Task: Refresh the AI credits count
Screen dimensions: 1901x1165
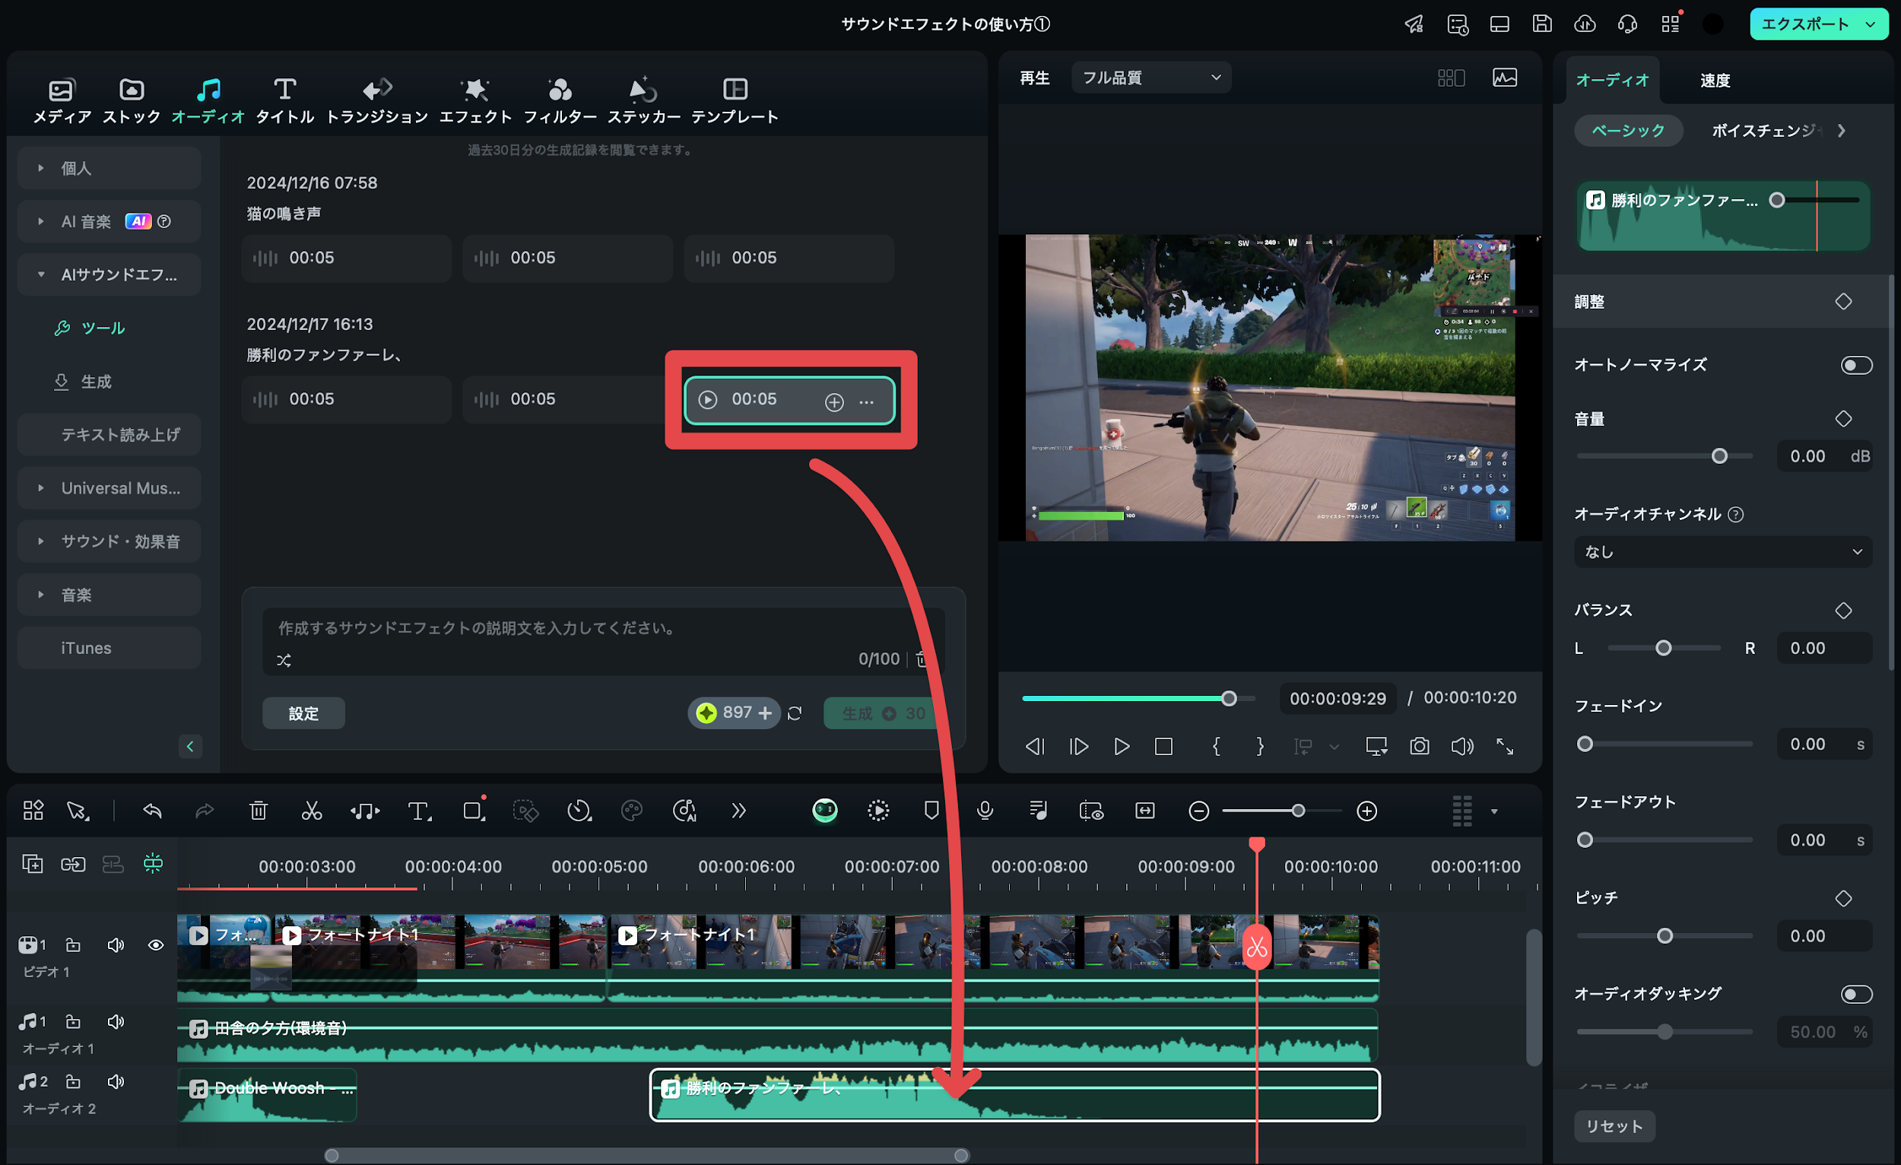Action: tap(795, 713)
